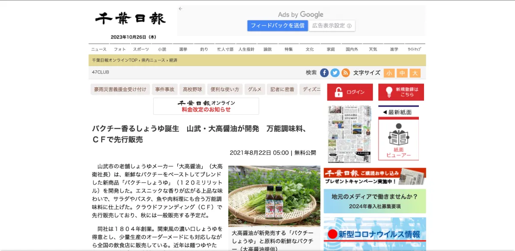
Task: Click the ad back arrow icon
Action: (181, 9)
